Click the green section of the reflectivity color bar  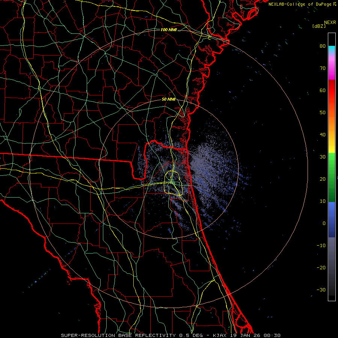pos(332,177)
